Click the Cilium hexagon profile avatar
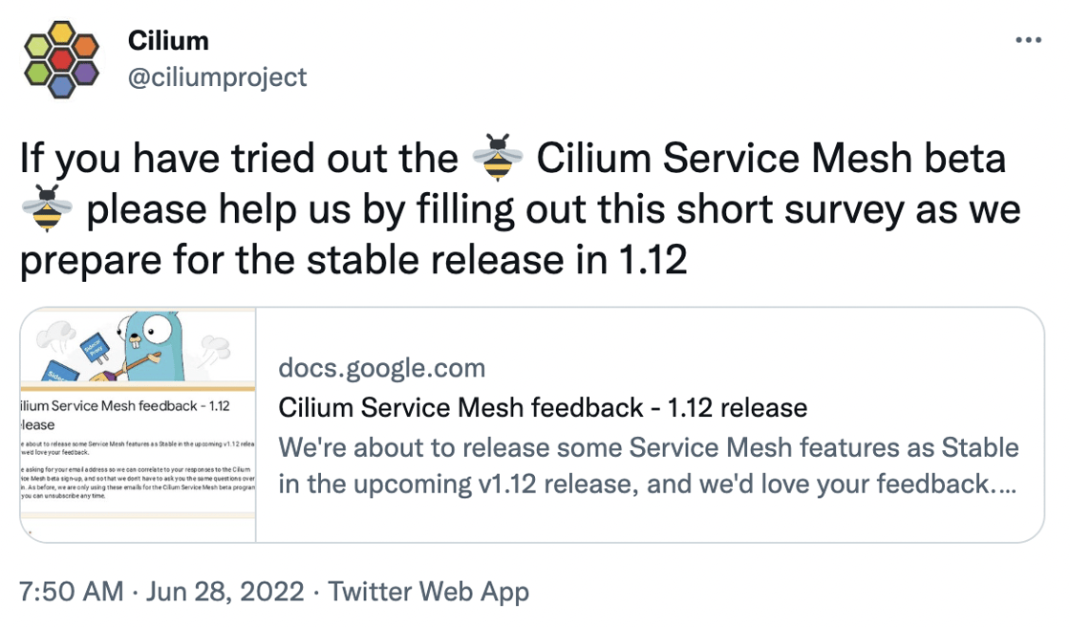 point(61,59)
